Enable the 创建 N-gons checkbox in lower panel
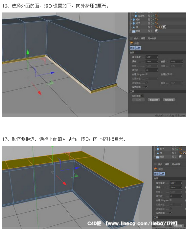Viewport: 186px width, 229px height. 171,200
